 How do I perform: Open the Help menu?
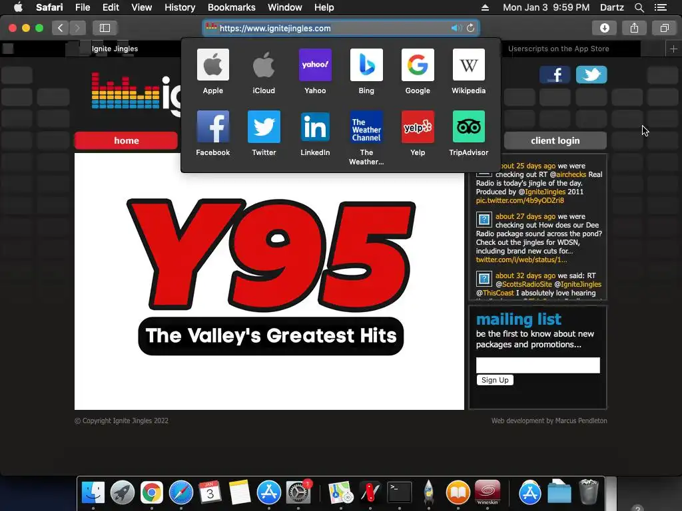tap(324, 7)
